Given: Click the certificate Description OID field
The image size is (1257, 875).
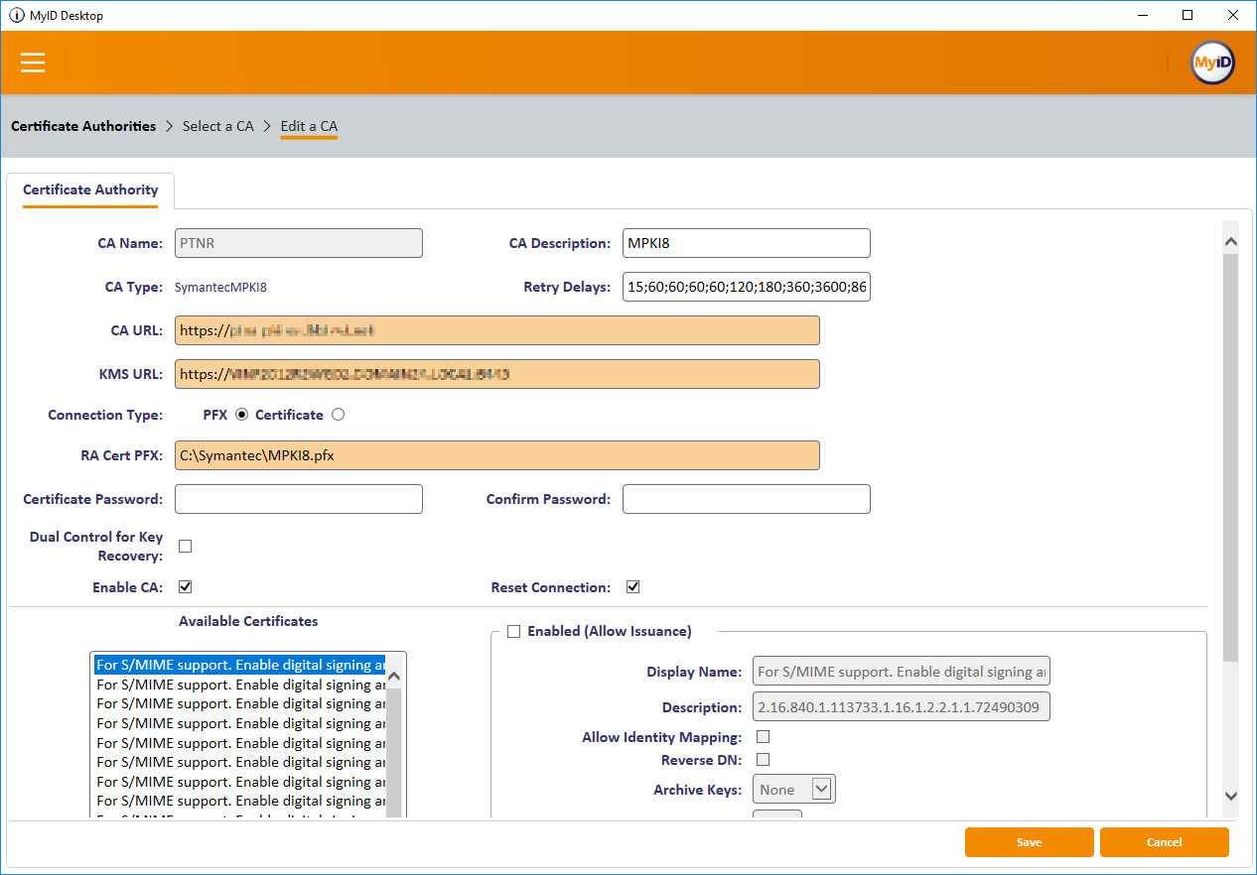Looking at the screenshot, I should [902, 707].
